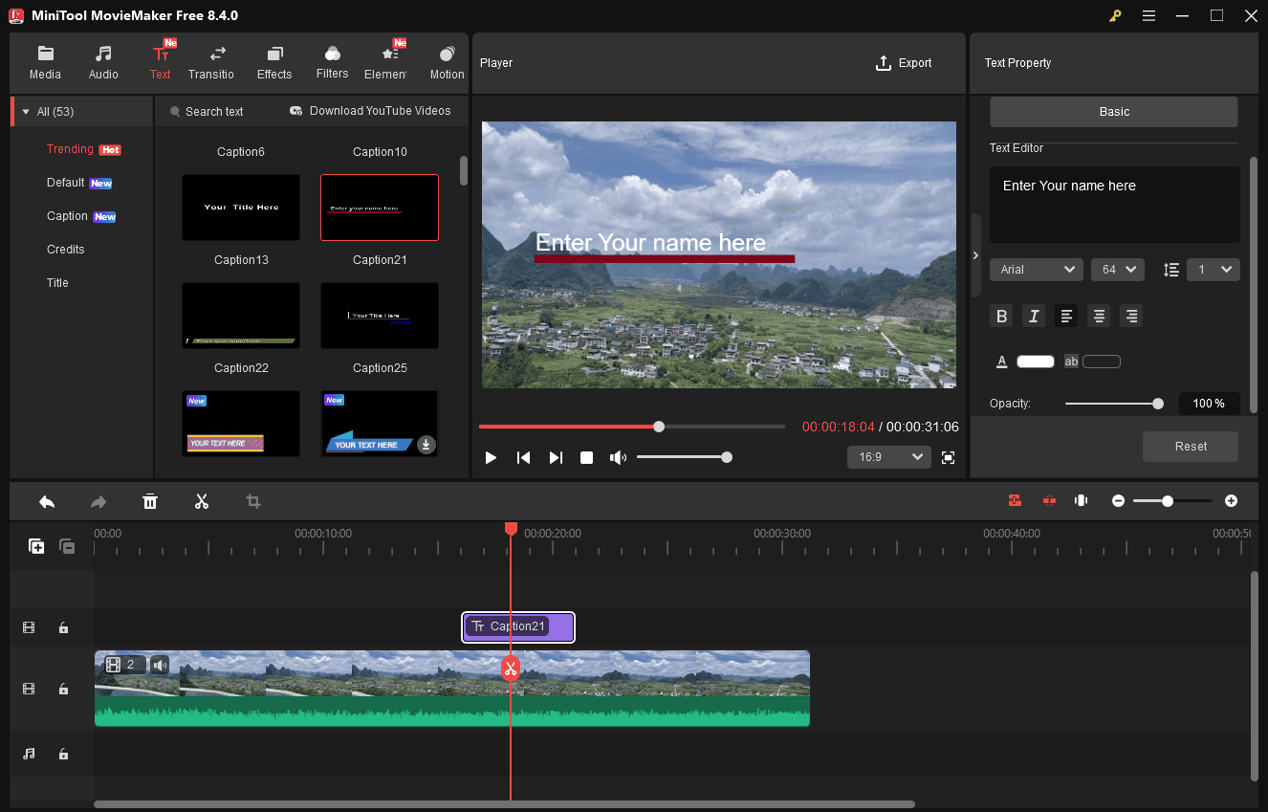Screen dimensions: 1268x812
Task: Lock the music track
Action: (x=63, y=754)
